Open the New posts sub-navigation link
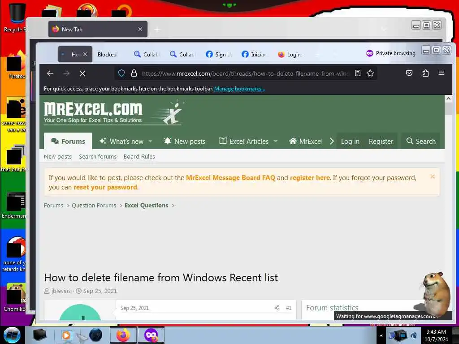Viewport: 459px width, 344px height. 58,156
